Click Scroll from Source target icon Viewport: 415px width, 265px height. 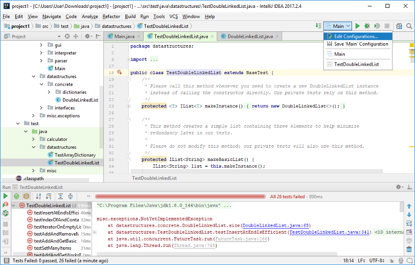[x=67, y=36]
